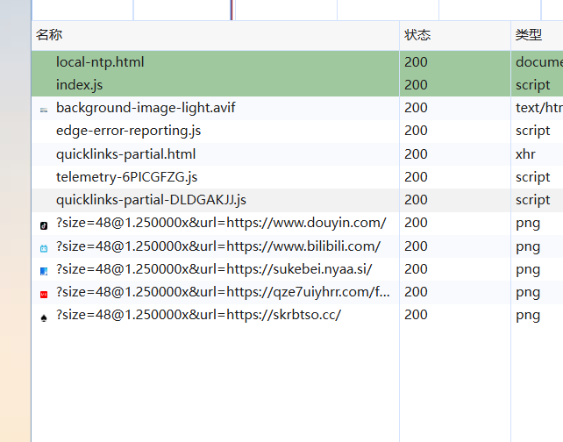Click the timeline marker in the overview

pyautogui.click(x=232, y=10)
